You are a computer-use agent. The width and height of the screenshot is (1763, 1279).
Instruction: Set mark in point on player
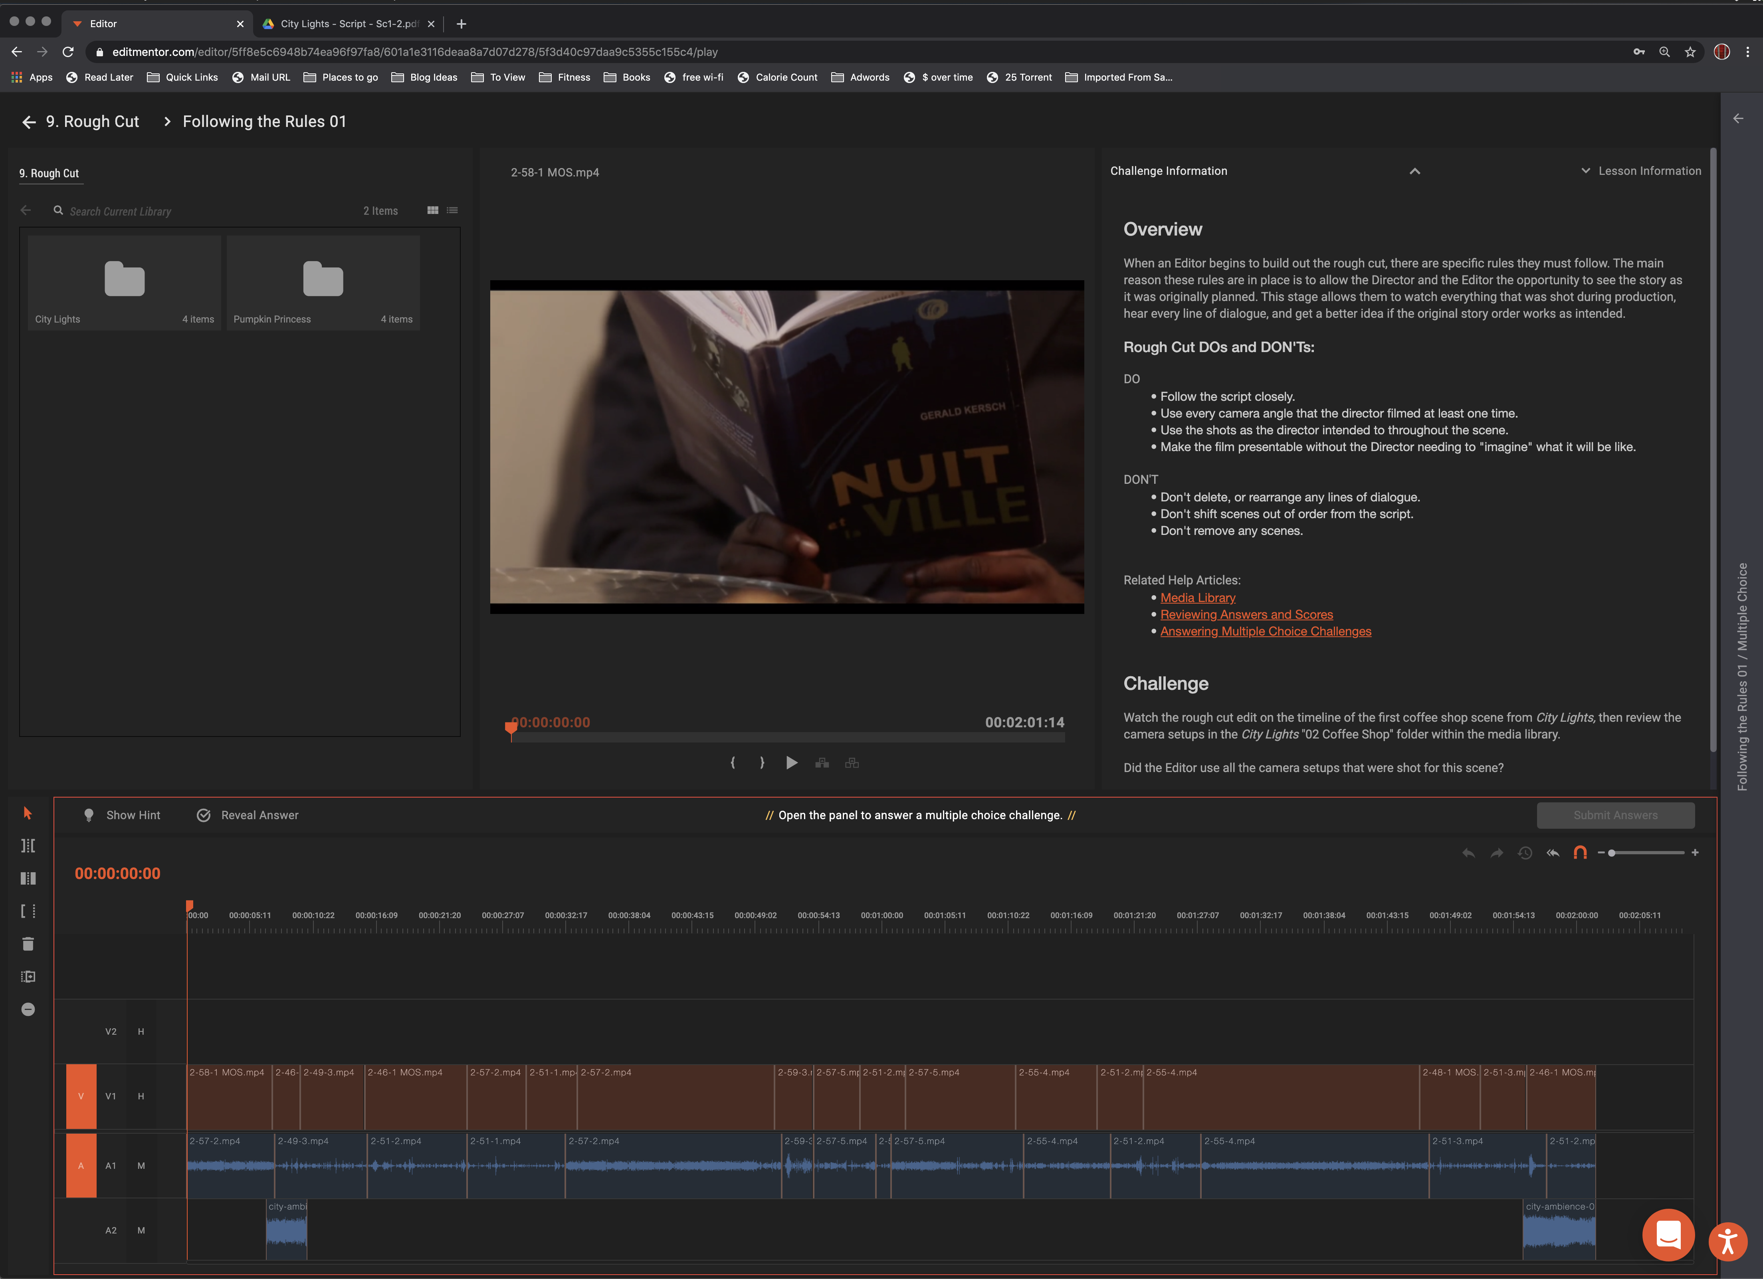732,763
